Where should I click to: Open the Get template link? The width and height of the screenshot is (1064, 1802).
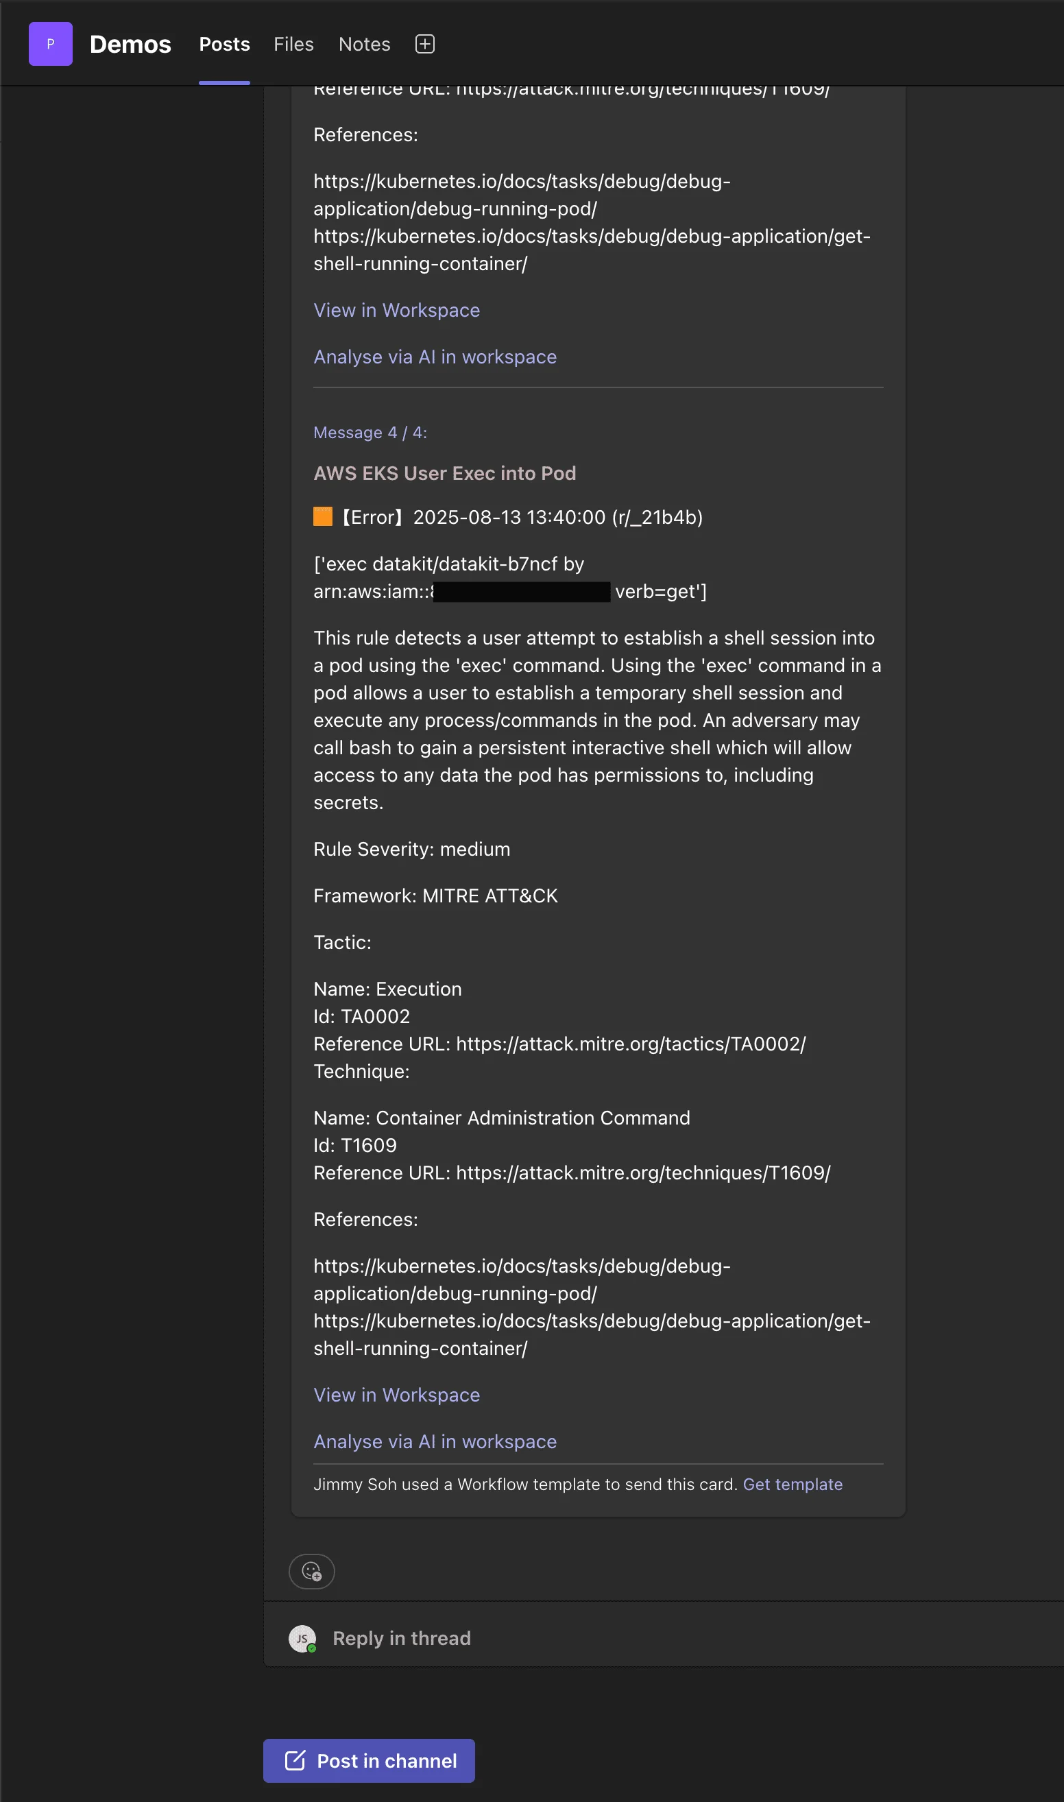click(793, 1485)
